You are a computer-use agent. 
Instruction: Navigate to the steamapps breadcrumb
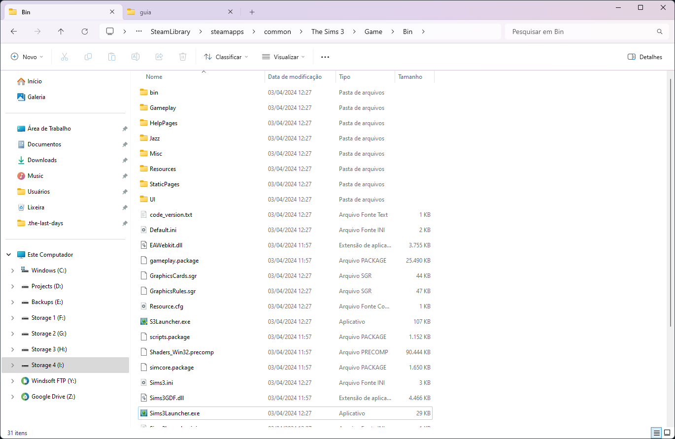pyautogui.click(x=227, y=32)
